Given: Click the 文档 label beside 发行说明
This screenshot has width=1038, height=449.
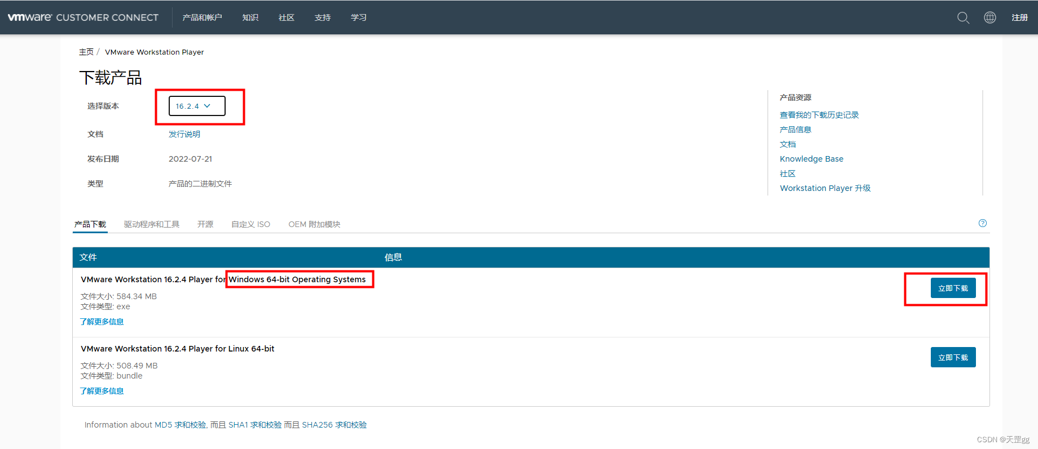Looking at the screenshot, I should click(x=95, y=134).
